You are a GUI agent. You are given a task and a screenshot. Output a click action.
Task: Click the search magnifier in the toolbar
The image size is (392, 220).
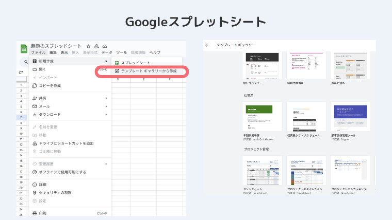(x=26, y=62)
